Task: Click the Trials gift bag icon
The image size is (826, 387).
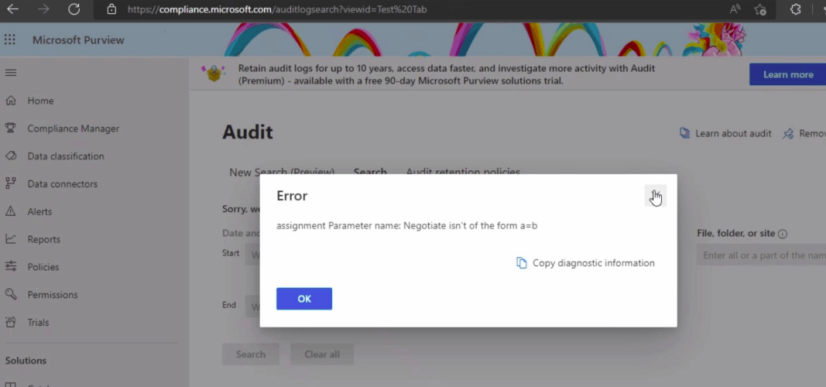Action: 11,322
